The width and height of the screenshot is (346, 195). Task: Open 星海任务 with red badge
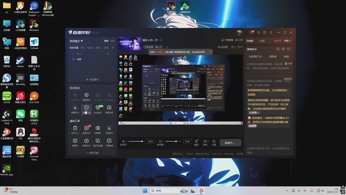pyautogui.click(x=86, y=130)
